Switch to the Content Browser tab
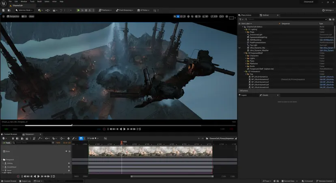The height and width of the screenshot is (183, 336). tap(10, 134)
